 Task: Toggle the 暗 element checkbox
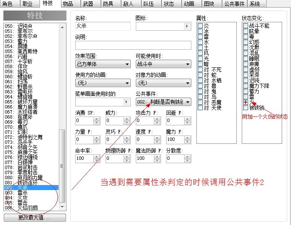coord(200,64)
